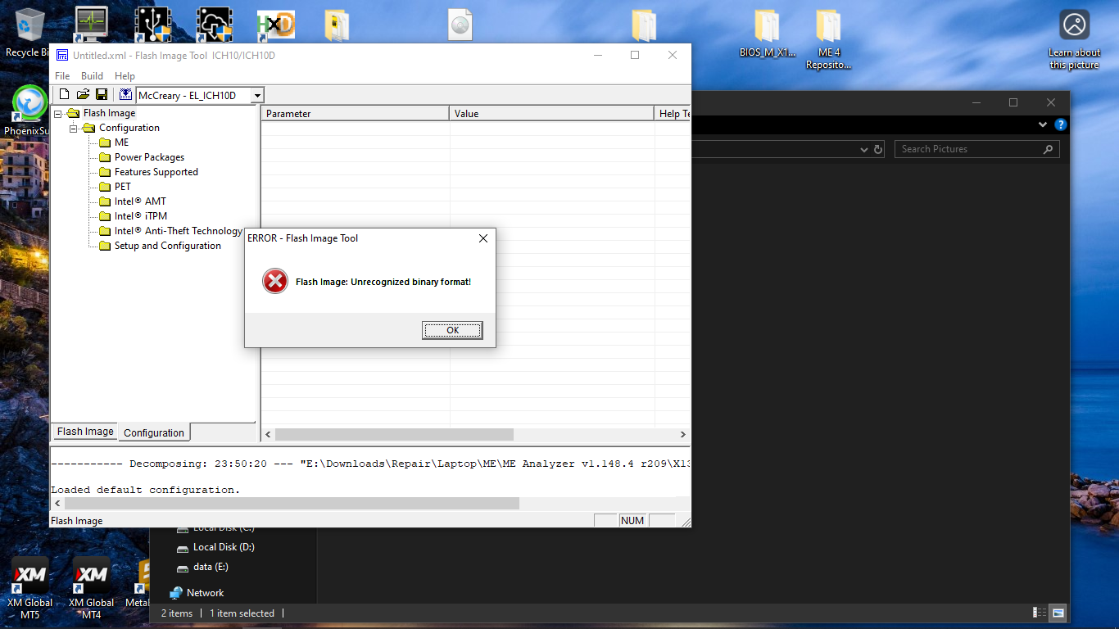Switch Explorer to large icons view
Screen dimensions: 1119x629
tap(1058, 613)
